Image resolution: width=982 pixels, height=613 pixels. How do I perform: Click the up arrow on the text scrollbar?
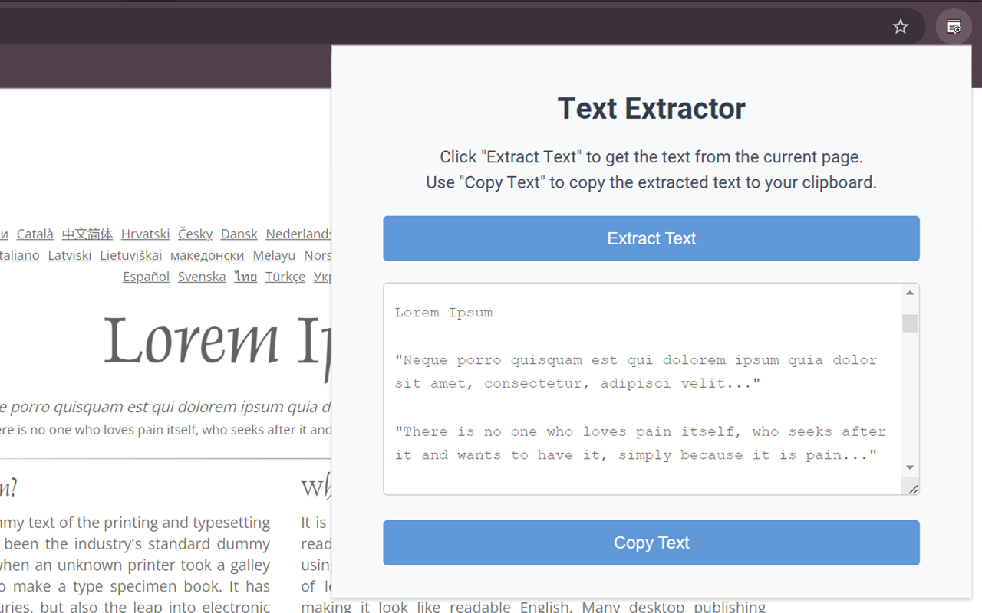(911, 291)
